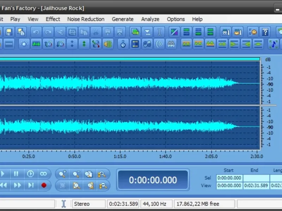Viewport: 282px width, 211px height.
Task: Skip to the end of the track
Action: [31, 185]
